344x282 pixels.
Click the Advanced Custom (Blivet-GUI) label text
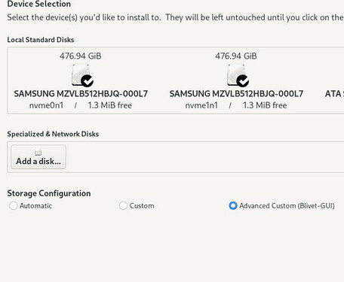[287, 206]
